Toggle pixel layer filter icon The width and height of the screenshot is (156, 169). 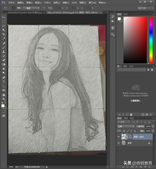point(134,122)
